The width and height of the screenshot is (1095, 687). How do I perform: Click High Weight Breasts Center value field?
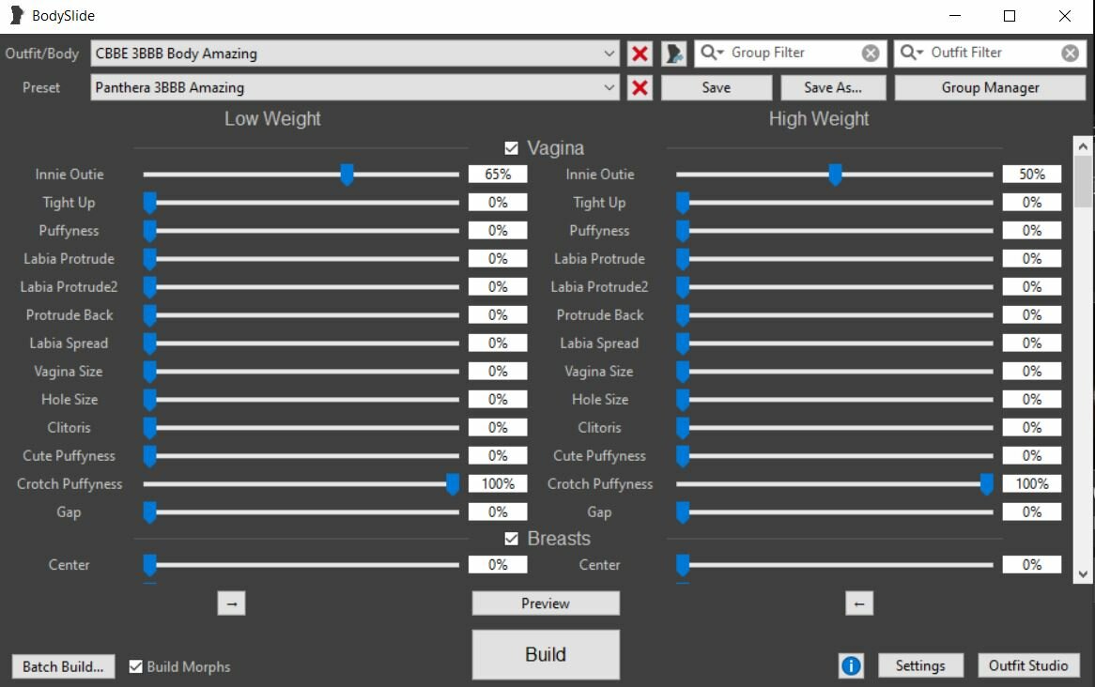point(1031,565)
